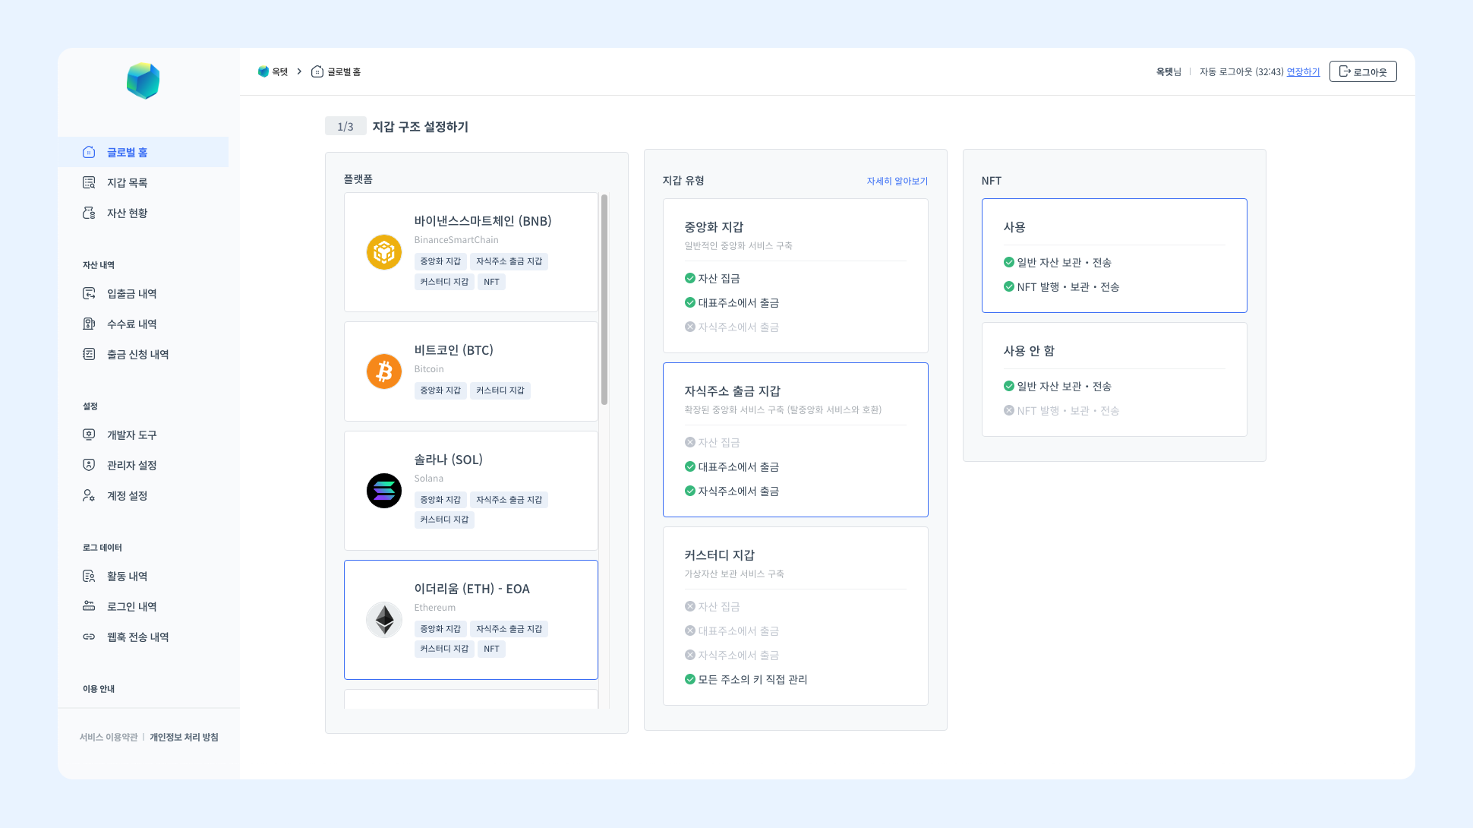Image resolution: width=1473 pixels, height=828 pixels.
Task: Select 바이낸스스마트체인 (BNB) platform
Action: click(x=471, y=252)
